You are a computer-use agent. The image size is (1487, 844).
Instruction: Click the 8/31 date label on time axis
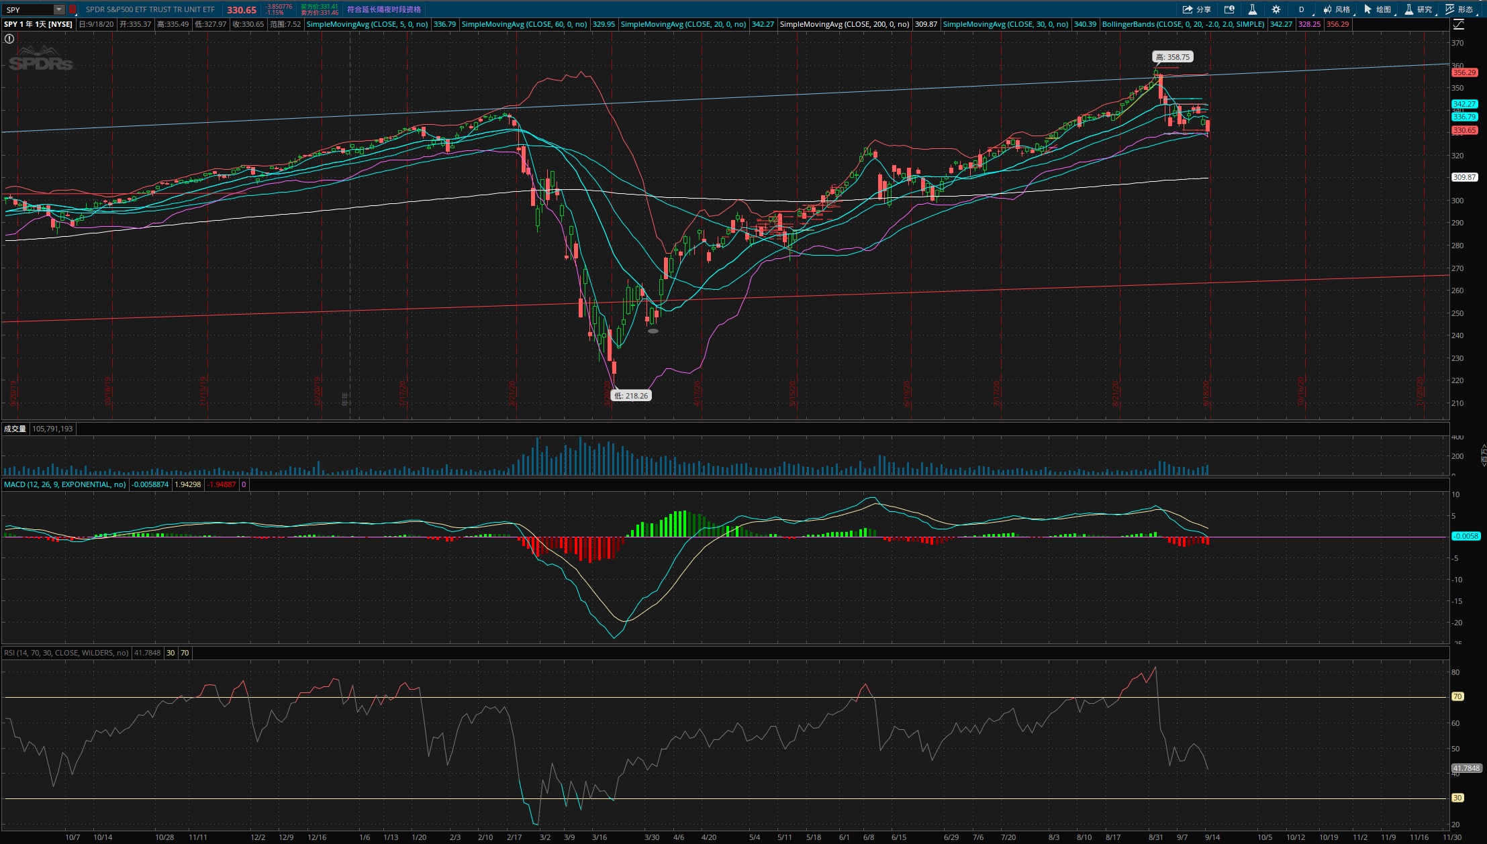(x=1155, y=837)
